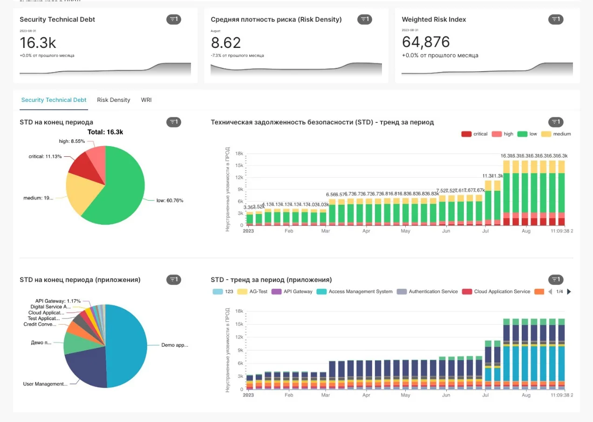Click the 'STD - тренд за период (приложения)' title

(x=271, y=280)
